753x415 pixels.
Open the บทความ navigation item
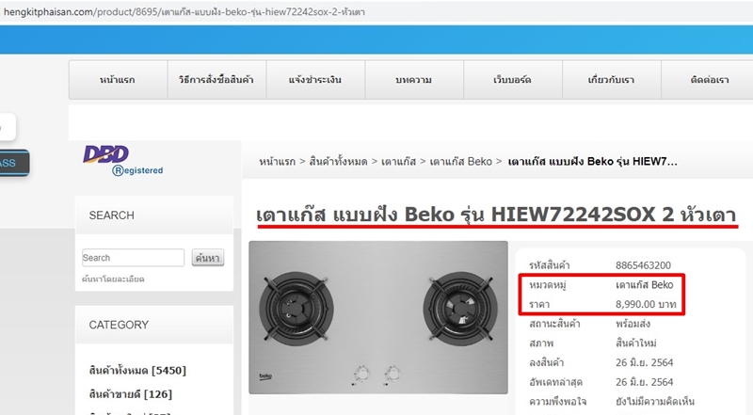point(414,80)
